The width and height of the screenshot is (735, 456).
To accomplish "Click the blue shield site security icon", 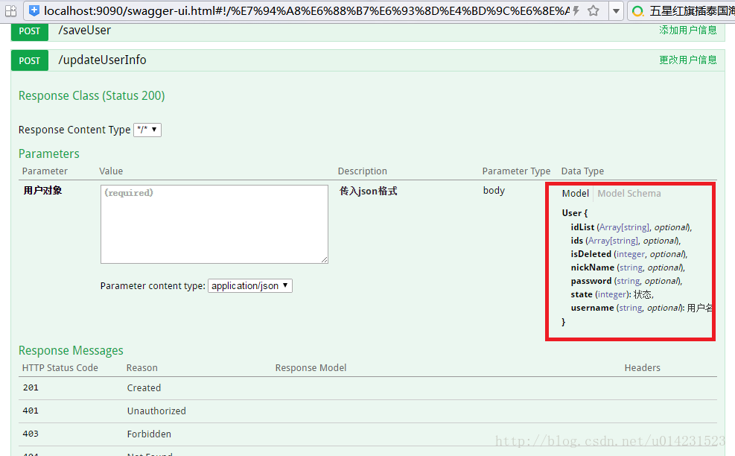I will (34, 10).
